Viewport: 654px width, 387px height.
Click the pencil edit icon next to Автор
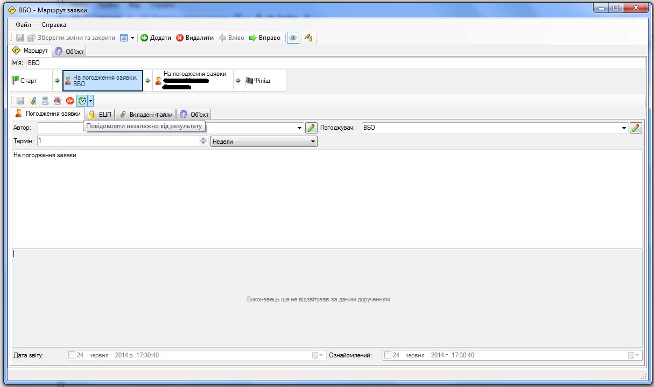point(311,128)
